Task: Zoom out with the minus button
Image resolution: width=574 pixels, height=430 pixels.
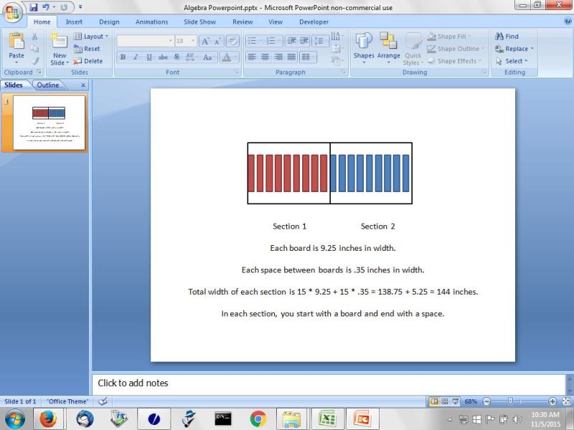Action: tap(486, 401)
